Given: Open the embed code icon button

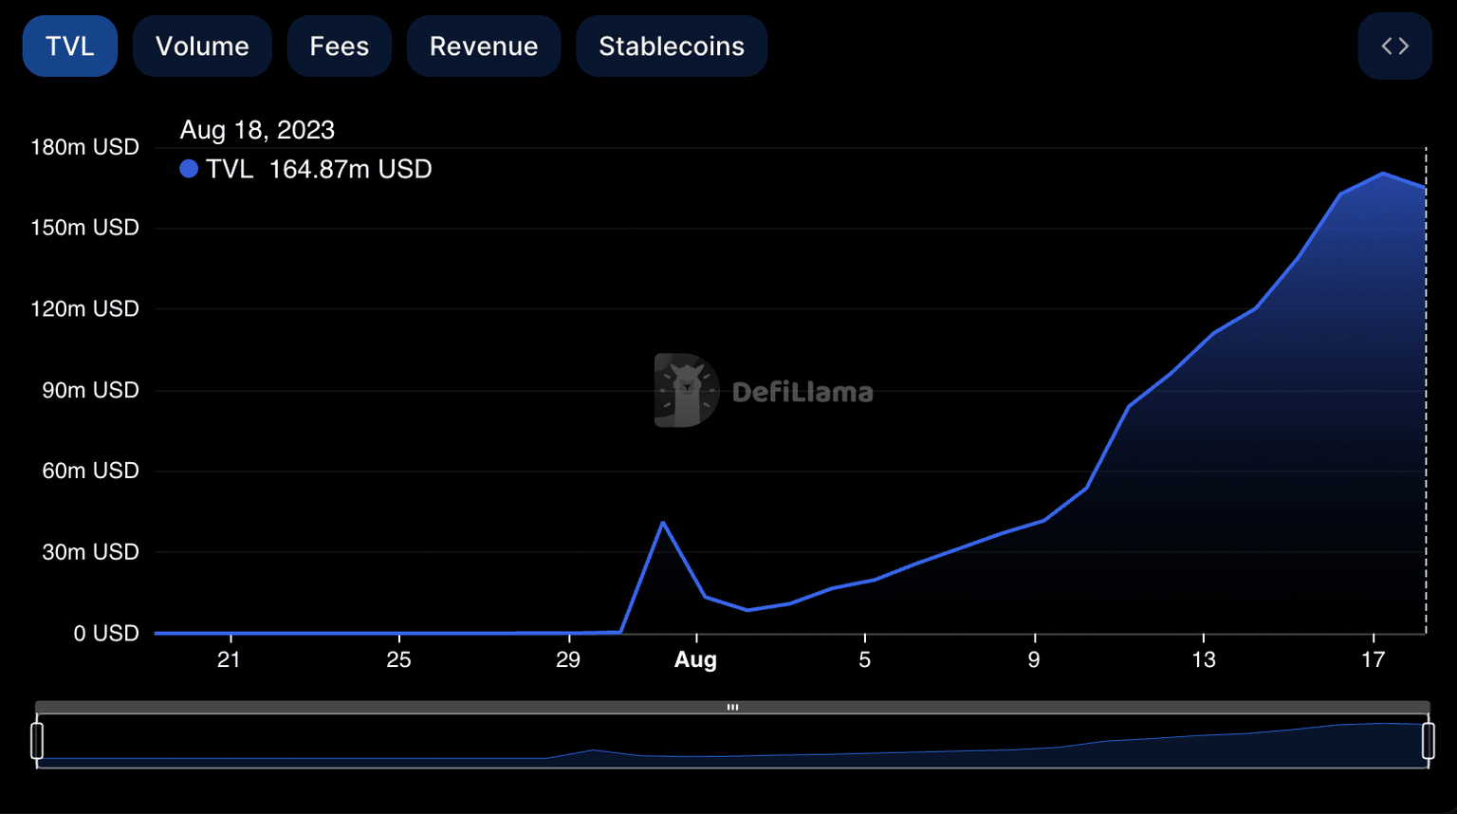Looking at the screenshot, I should [x=1394, y=46].
